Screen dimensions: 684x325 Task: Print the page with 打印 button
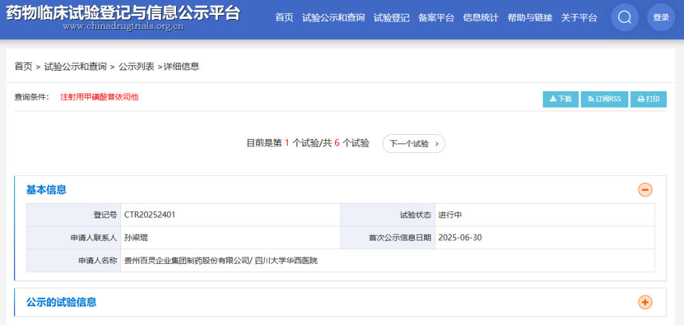click(648, 99)
